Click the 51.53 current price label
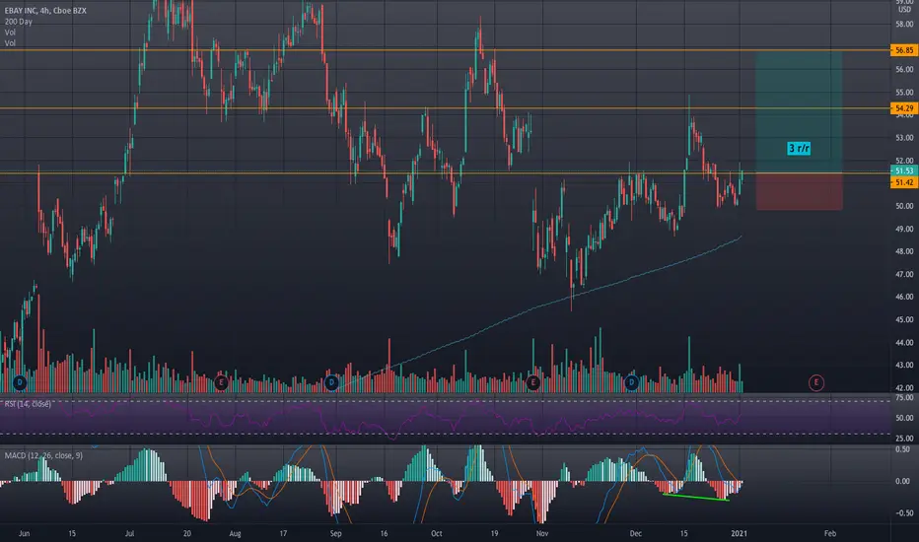Viewport: 919px width, 542px height. coord(903,170)
